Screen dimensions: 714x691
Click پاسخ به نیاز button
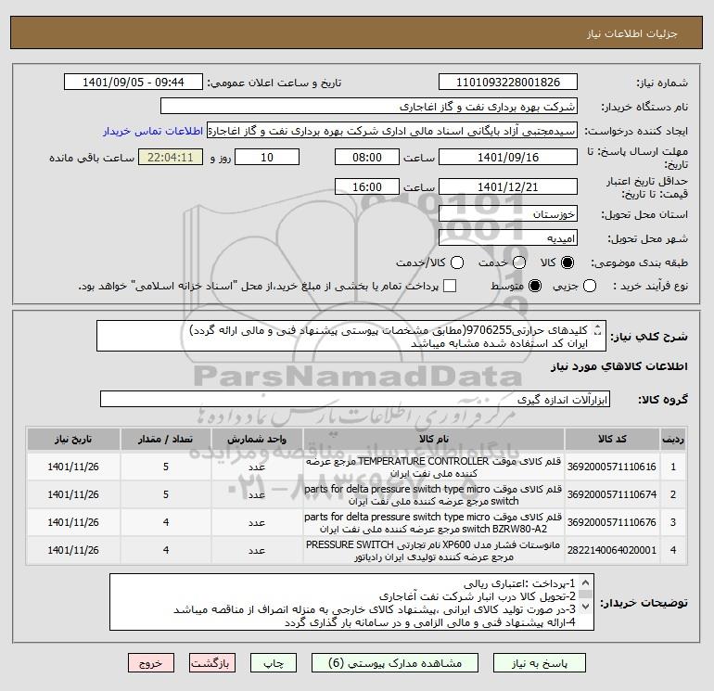pos(540,663)
